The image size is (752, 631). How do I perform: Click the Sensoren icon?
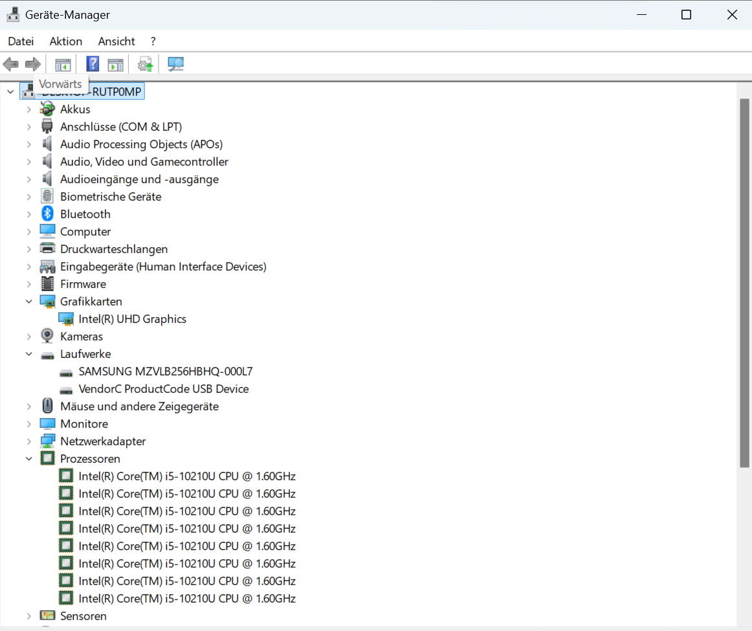(47, 615)
